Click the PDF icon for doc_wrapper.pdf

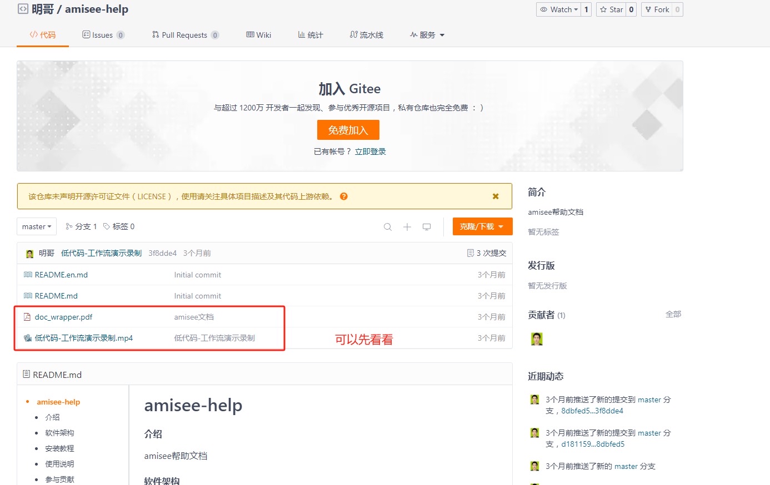click(x=27, y=317)
